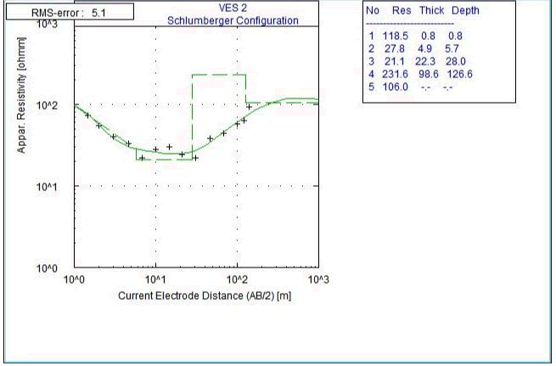Click the 'No' column header
Screen dimensions: 556x366
pos(371,11)
